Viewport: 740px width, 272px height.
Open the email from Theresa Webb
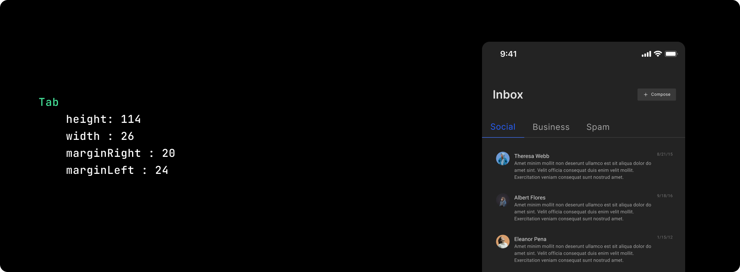pyautogui.click(x=584, y=166)
